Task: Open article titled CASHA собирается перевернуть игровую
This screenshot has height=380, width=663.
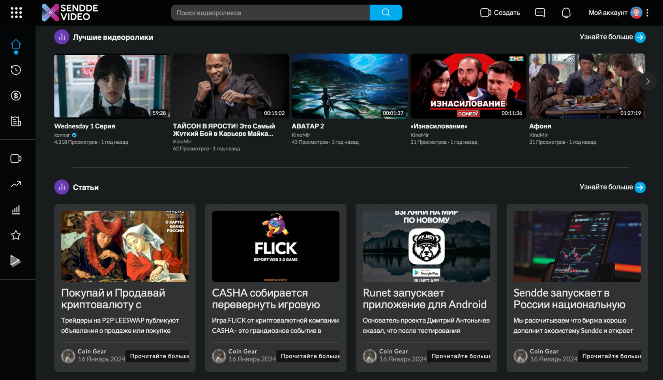Action: click(266, 298)
